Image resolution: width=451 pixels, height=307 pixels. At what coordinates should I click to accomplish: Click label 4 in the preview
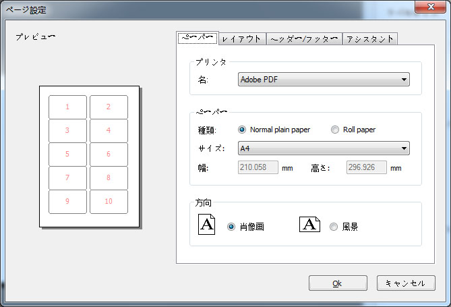[x=109, y=130]
